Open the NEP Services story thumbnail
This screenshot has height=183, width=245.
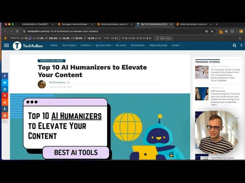pyautogui.click(x=202, y=94)
